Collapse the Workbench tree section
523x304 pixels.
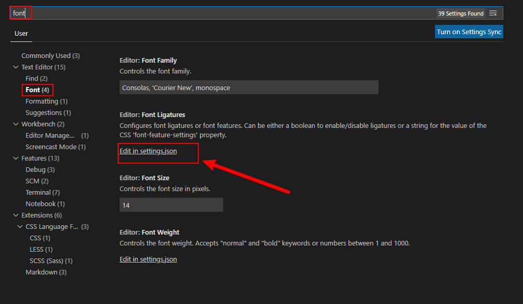tap(16, 124)
